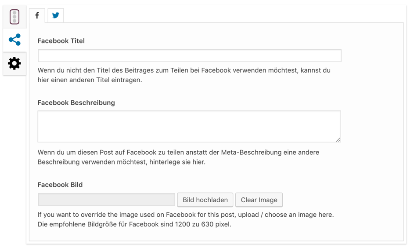The width and height of the screenshot is (414, 248).
Task: Switch to the Facebook tab
Action: click(37, 15)
